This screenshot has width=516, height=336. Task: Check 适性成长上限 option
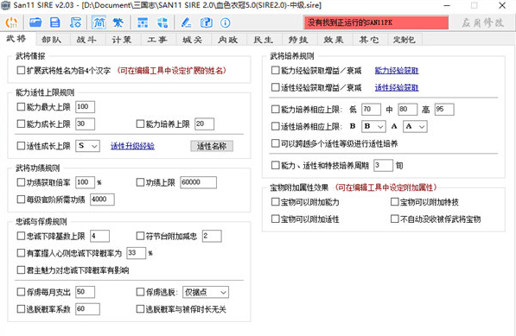21,146
